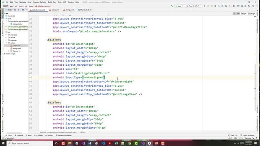Image resolution: width=260 pixels, height=146 pixels.
Task: Open Gradle panel on right edge
Action: pos(257,13)
